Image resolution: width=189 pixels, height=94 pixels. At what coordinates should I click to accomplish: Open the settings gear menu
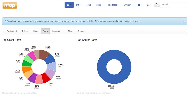click(x=140, y=5)
